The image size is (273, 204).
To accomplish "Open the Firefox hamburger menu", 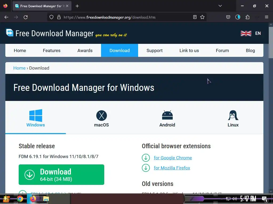I will [267, 17].
